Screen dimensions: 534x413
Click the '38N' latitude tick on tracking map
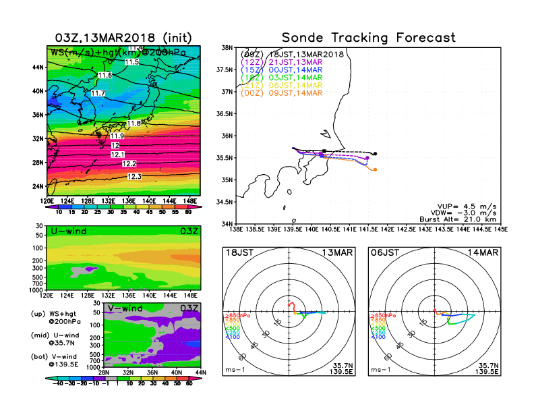coord(227,48)
